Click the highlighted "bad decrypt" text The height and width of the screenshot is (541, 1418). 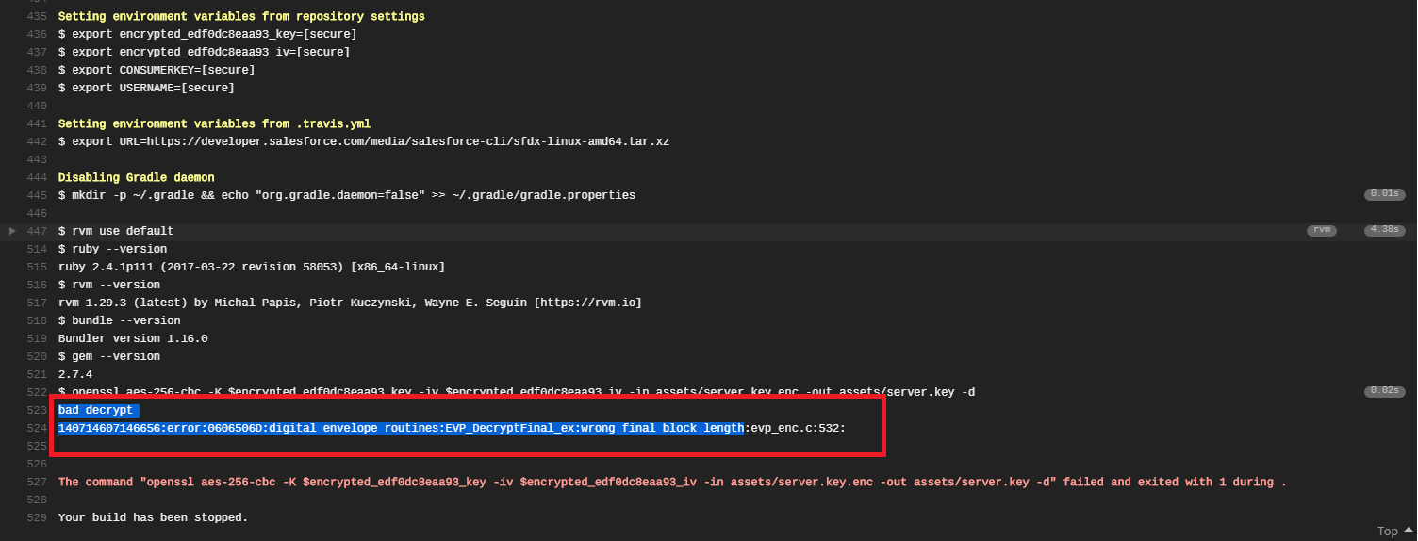(95, 410)
